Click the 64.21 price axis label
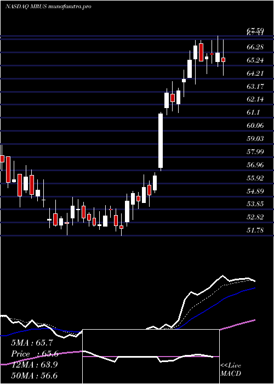The height and width of the screenshot is (384, 274). (255, 73)
